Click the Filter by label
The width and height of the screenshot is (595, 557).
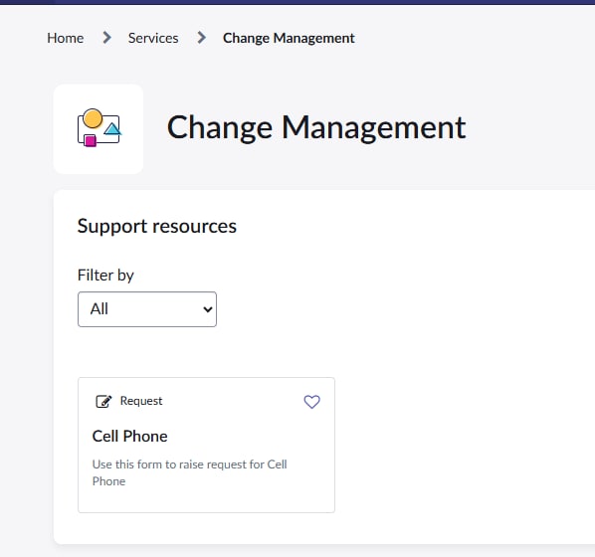[105, 276]
